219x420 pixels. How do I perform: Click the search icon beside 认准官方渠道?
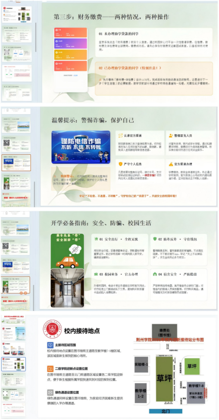coord(120,136)
